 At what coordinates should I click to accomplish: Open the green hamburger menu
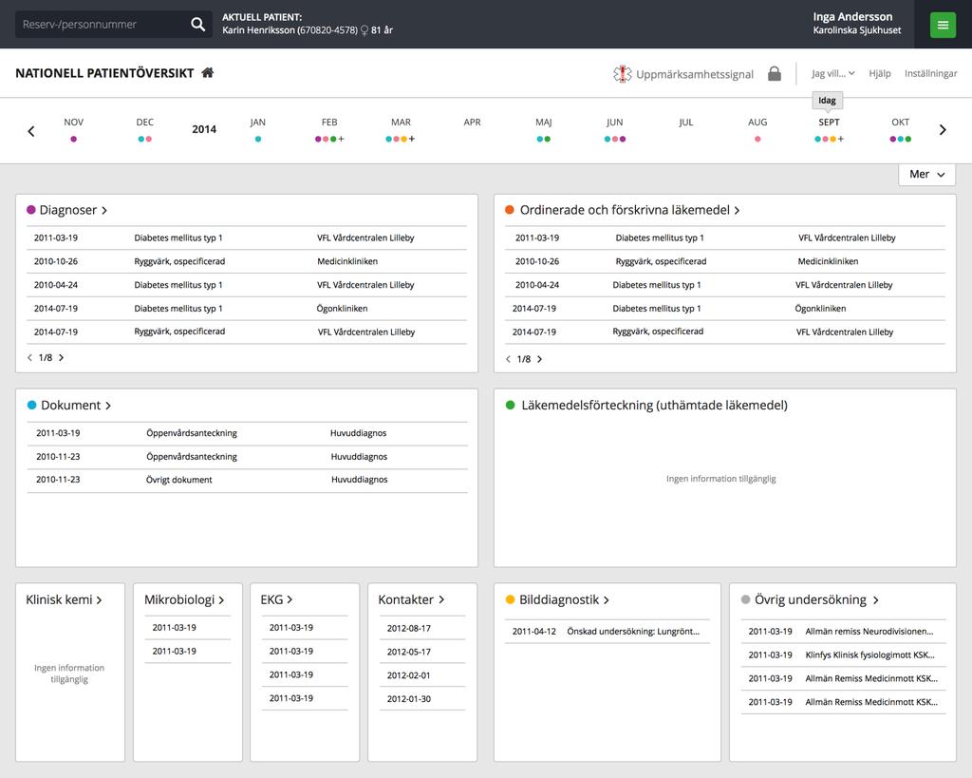click(x=943, y=25)
